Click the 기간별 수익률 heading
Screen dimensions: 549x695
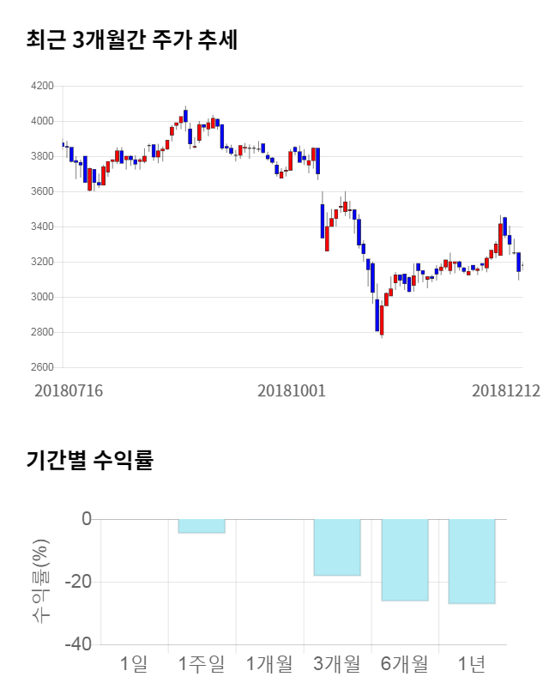pyautogui.click(x=90, y=459)
